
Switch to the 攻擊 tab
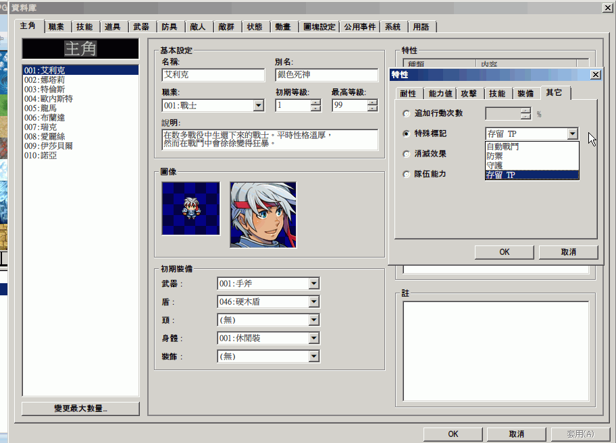point(469,93)
